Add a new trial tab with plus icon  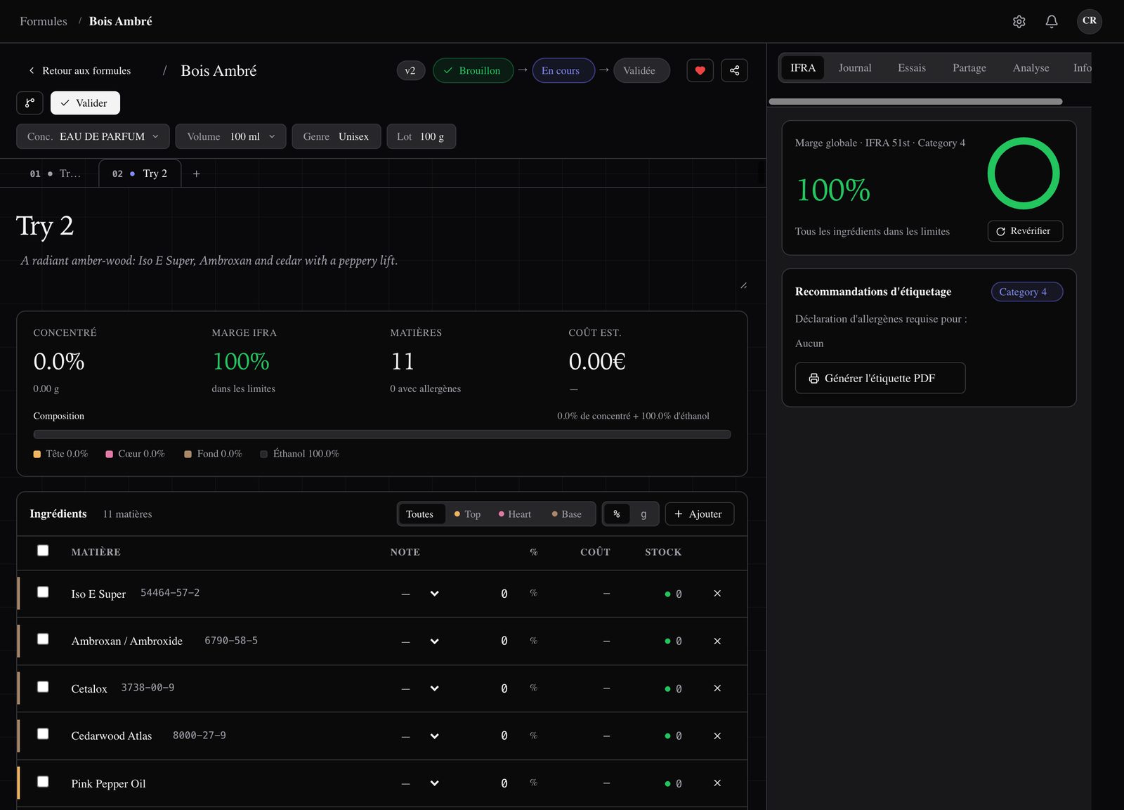(x=197, y=174)
